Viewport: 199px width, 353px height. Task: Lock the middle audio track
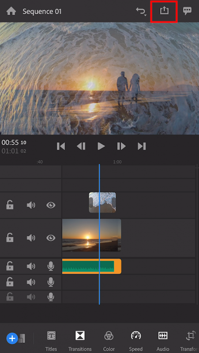(x=10, y=282)
